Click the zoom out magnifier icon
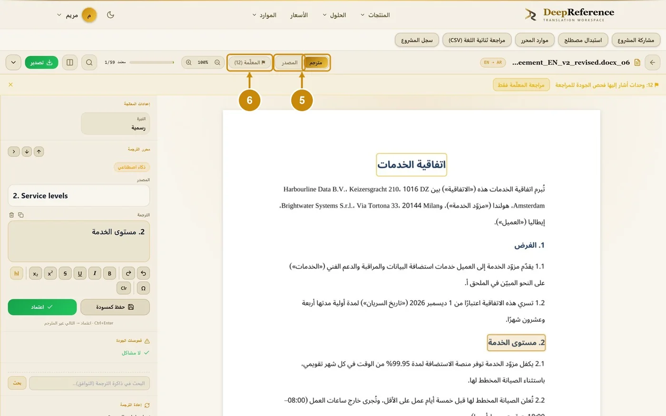Image resolution: width=666 pixels, height=416 pixels. pos(217,62)
